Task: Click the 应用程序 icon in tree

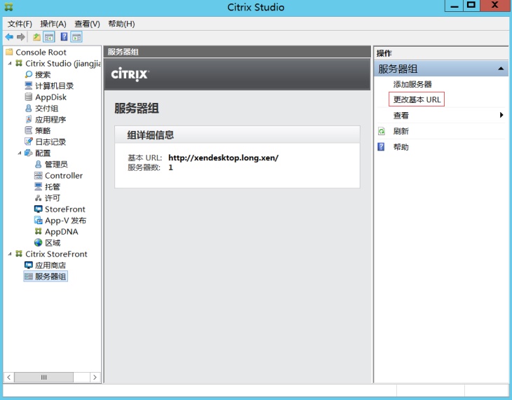Action: coord(29,119)
